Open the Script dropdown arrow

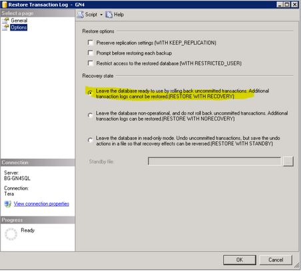click(x=101, y=15)
